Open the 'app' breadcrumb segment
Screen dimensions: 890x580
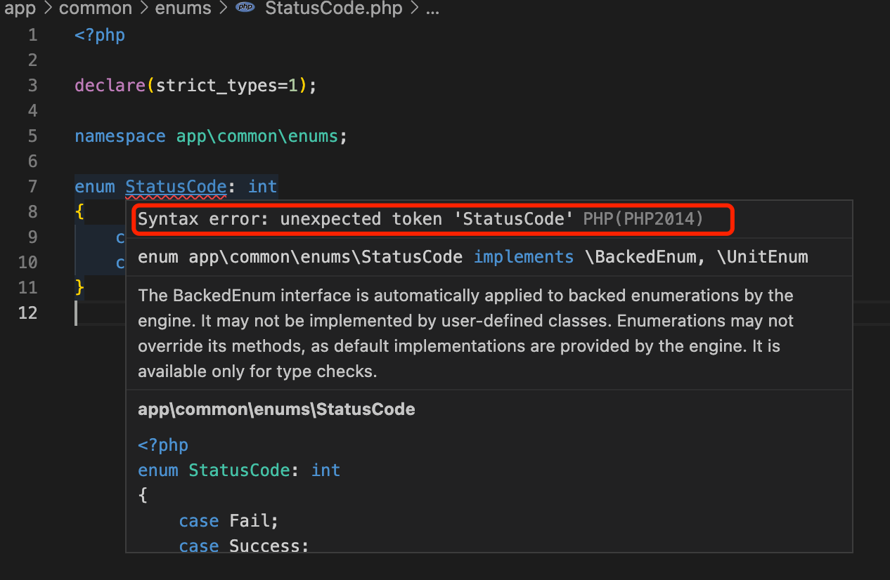20,8
